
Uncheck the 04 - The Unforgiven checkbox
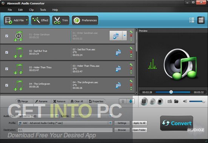tap(7, 85)
